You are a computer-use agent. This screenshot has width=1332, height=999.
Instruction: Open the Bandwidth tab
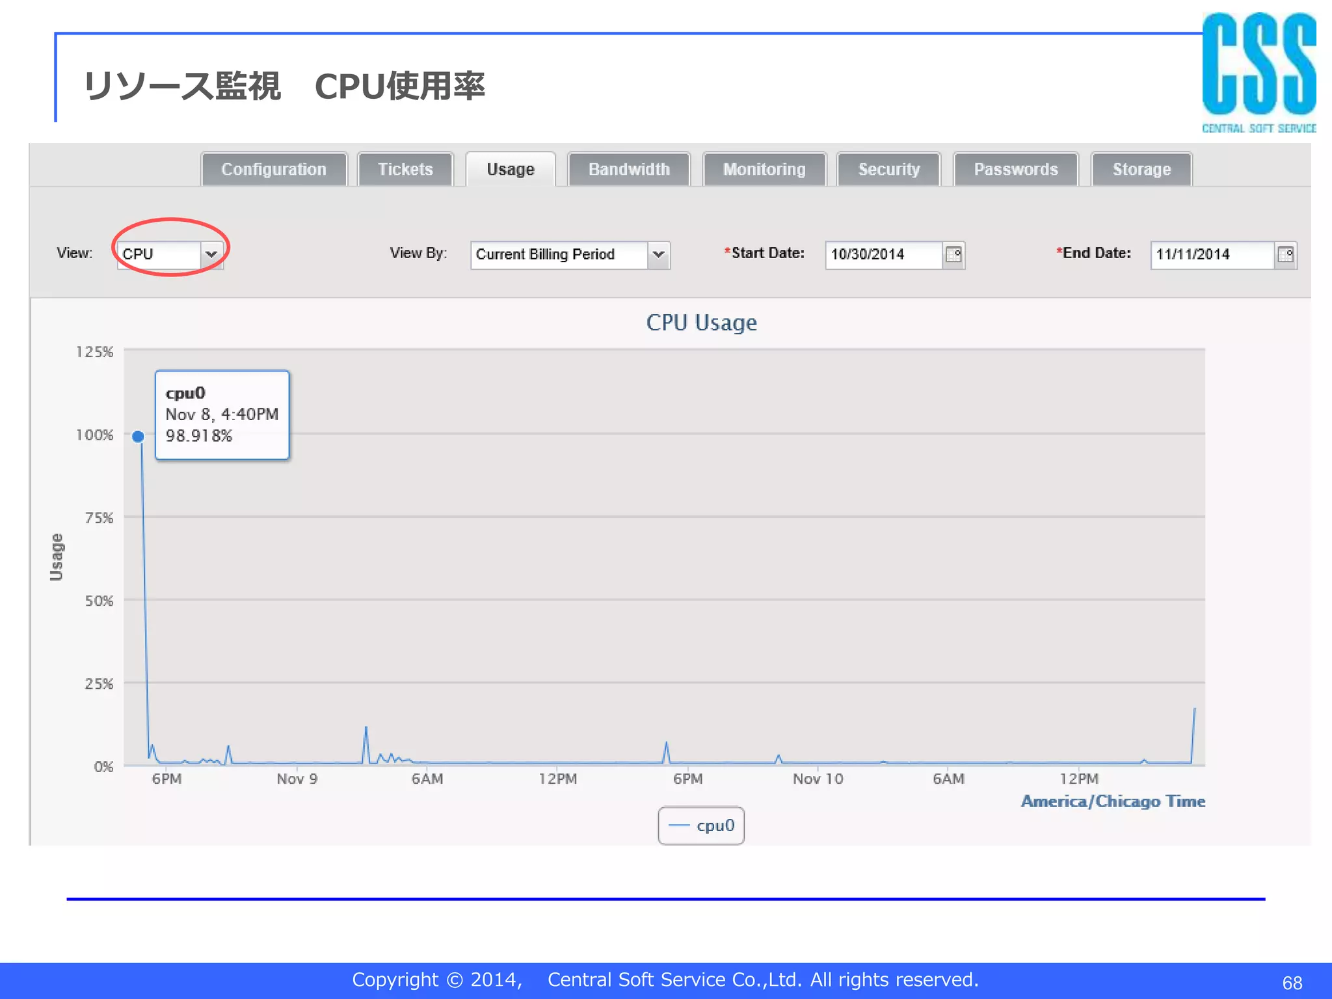[629, 169]
